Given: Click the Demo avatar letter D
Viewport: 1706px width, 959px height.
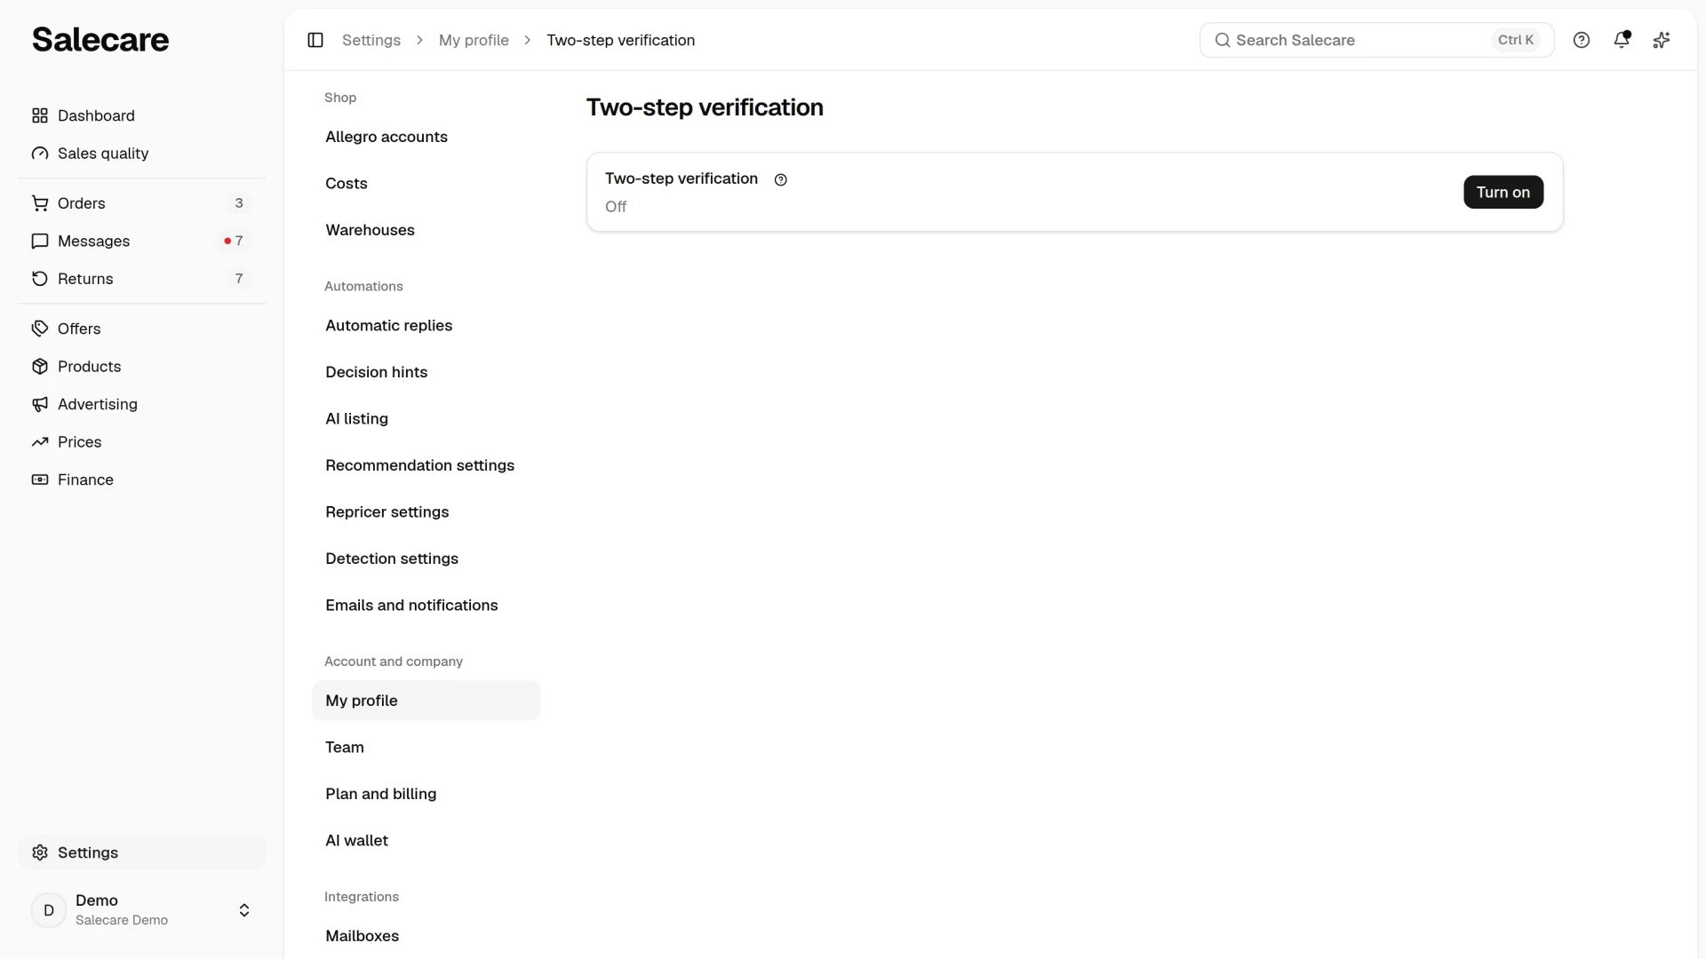Looking at the screenshot, I should (x=49, y=910).
